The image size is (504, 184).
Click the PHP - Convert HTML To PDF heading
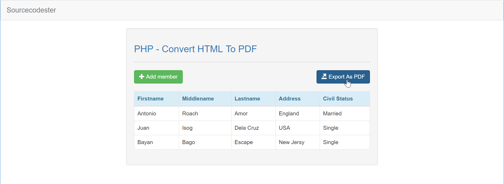click(x=195, y=49)
